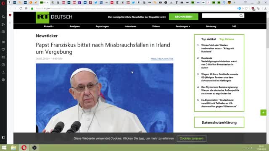View site security lock info
The height and width of the screenshot is (151, 269).
pos(32,8)
